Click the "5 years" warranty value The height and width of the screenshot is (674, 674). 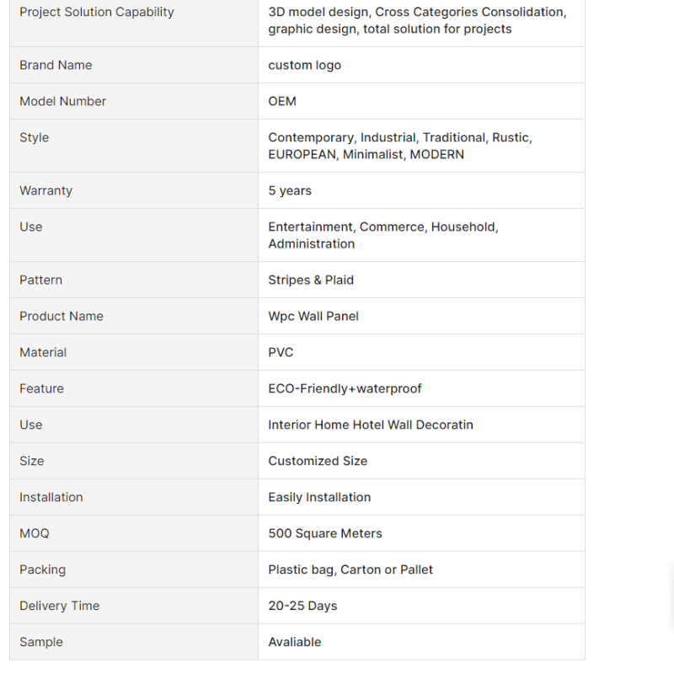point(290,190)
